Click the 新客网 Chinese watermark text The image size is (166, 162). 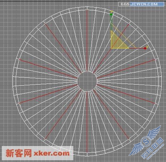coord(19,153)
